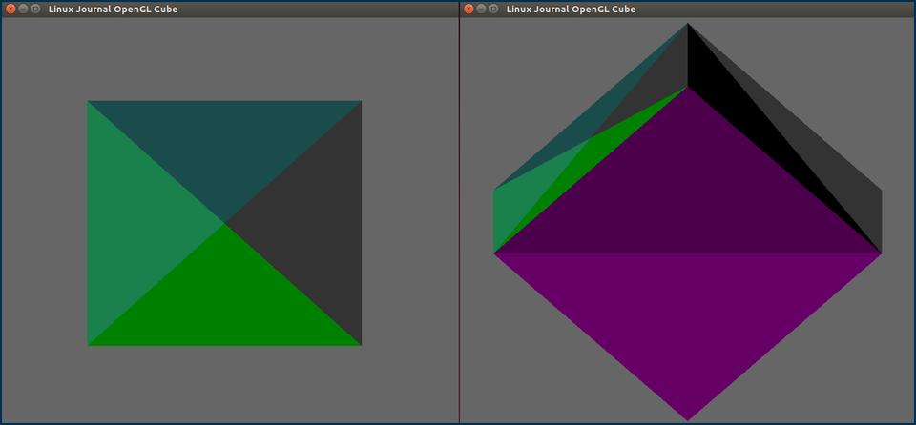Click the bright purple lower triangle in right window
Viewport: 916px width, 425px height.
687,324
